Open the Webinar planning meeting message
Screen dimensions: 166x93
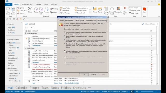pyautogui.click(x=41, y=39)
